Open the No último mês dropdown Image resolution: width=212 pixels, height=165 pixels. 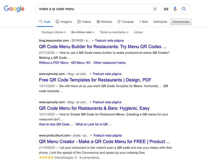point(83,32)
